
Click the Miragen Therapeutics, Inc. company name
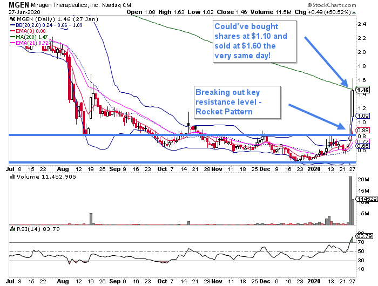tap(65, 5)
